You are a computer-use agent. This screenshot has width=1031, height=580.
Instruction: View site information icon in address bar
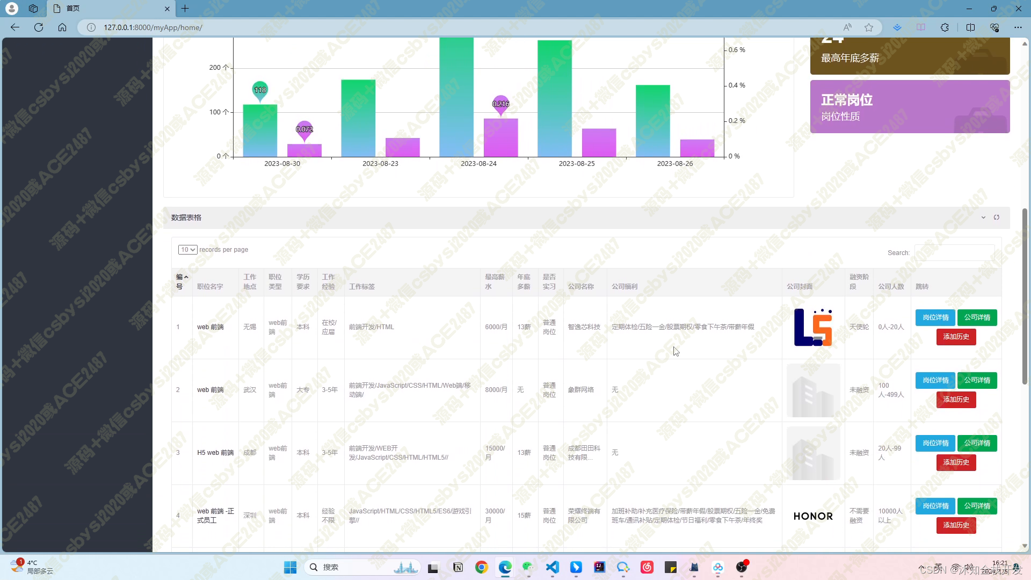[91, 27]
